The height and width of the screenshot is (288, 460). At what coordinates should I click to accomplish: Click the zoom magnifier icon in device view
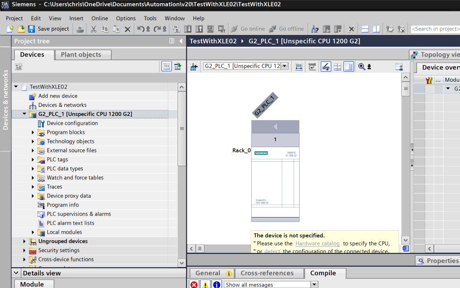pyautogui.click(x=361, y=67)
